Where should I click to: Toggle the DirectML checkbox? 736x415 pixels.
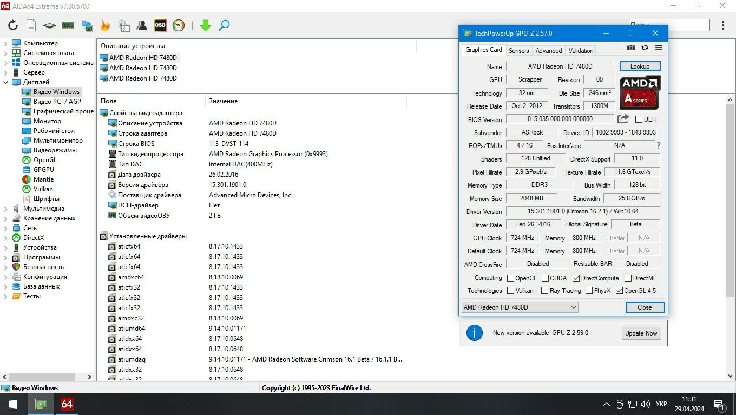tap(628, 278)
